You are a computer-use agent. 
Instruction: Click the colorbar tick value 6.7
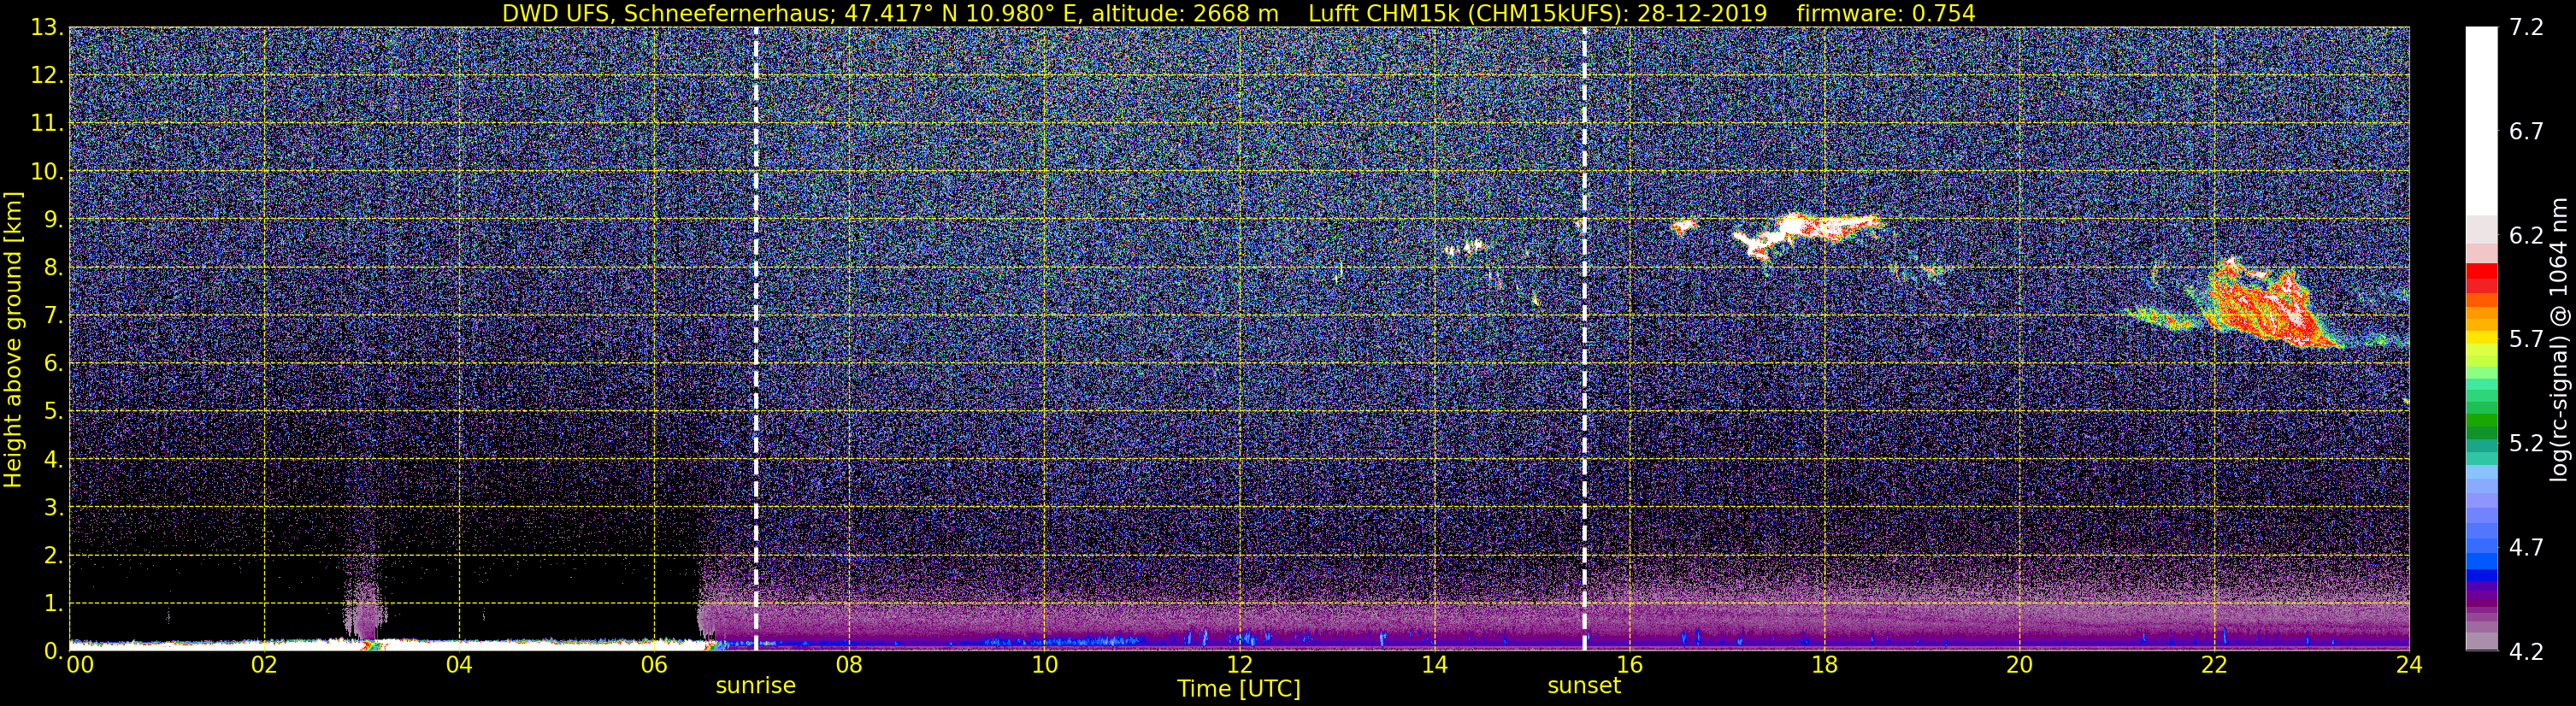pos(2526,132)
